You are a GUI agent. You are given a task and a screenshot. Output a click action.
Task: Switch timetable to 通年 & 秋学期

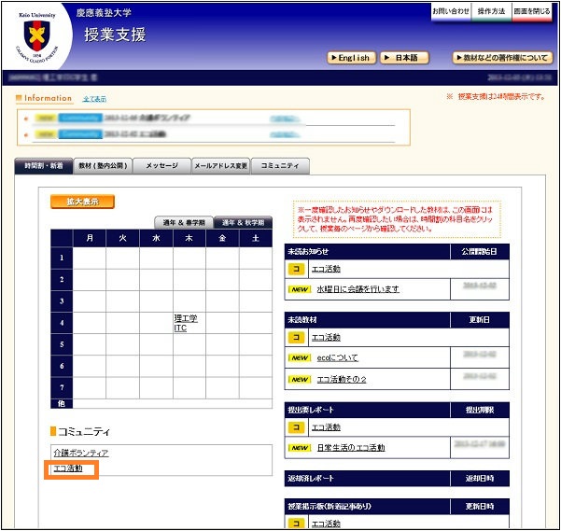tap(240, 223)
